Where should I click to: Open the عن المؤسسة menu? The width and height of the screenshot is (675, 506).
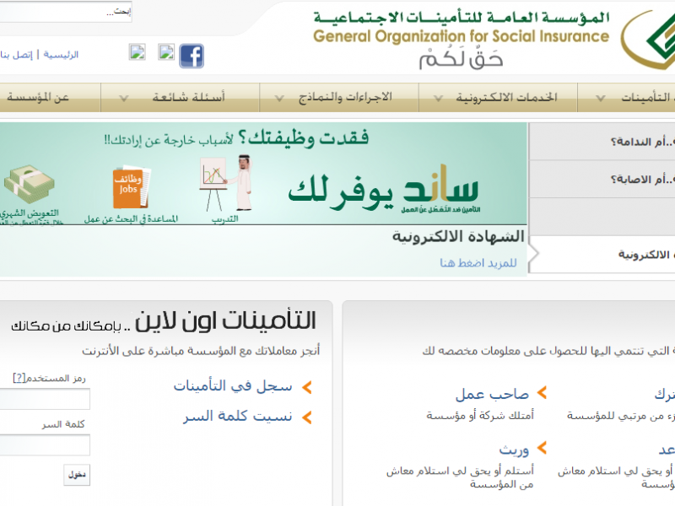tap(50, 98)
